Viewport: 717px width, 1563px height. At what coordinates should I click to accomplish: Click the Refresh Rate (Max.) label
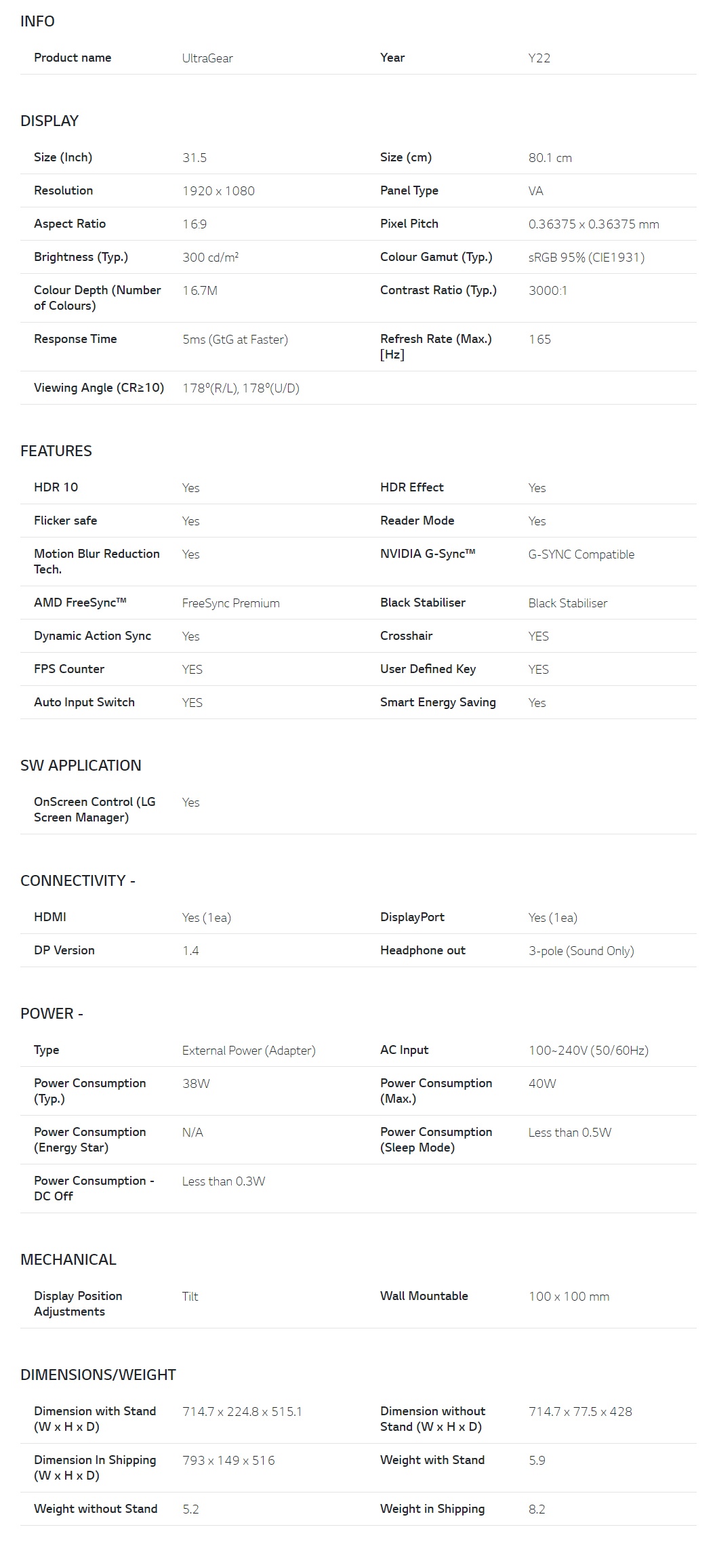[x=436, y=346]
